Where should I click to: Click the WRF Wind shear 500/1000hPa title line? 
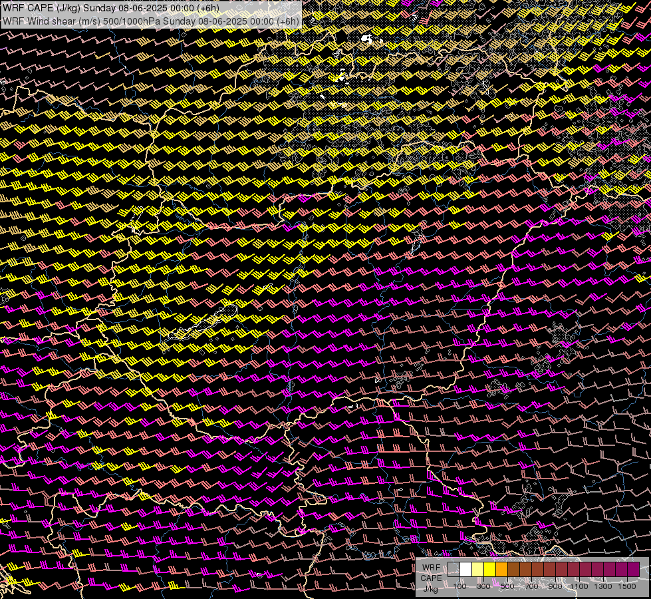(x=151, y=21)
